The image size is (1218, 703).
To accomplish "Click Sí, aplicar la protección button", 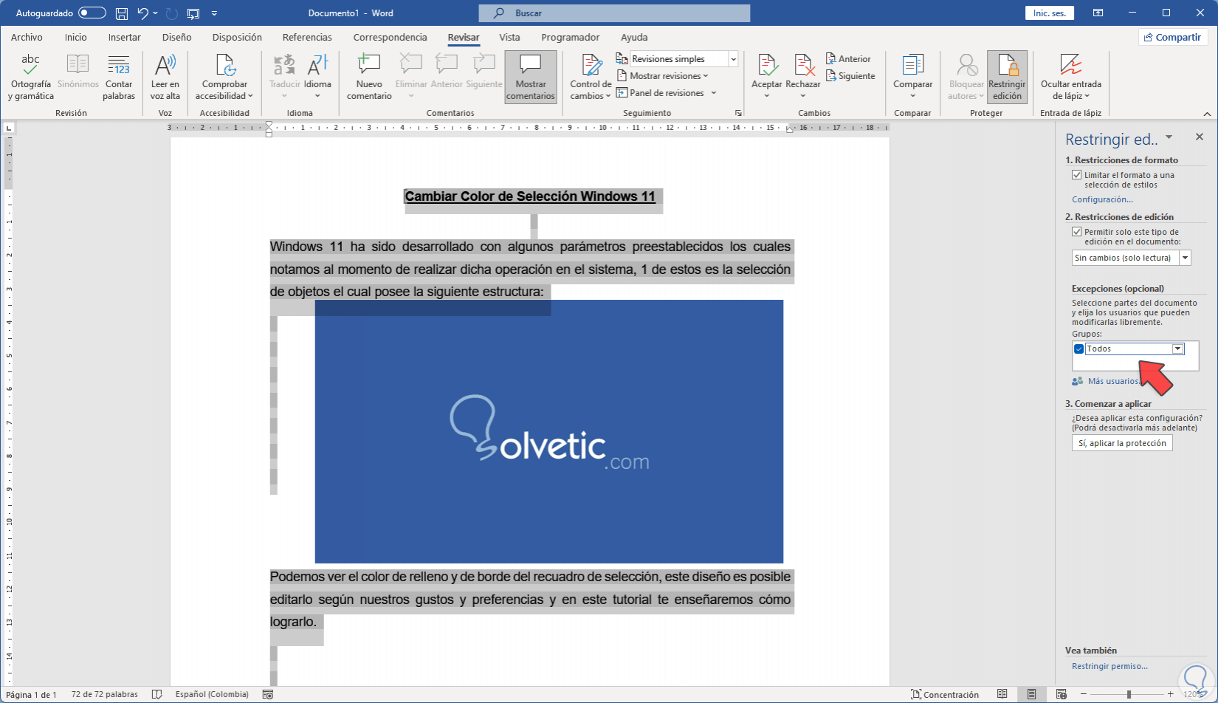I will click(x=1122, y=443).
